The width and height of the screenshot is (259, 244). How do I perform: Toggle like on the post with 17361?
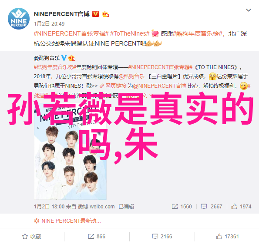tap(228, 237)
